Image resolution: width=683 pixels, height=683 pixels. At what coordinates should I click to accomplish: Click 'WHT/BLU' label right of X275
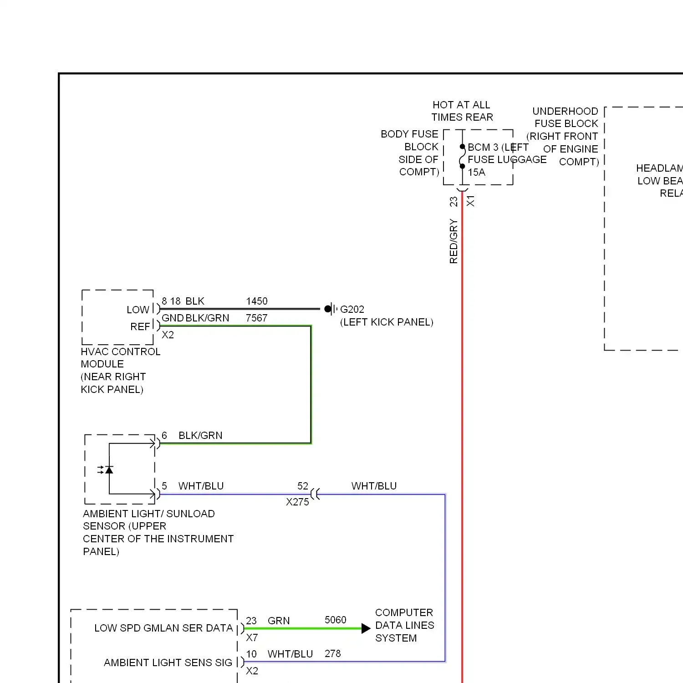pos(374,486)
